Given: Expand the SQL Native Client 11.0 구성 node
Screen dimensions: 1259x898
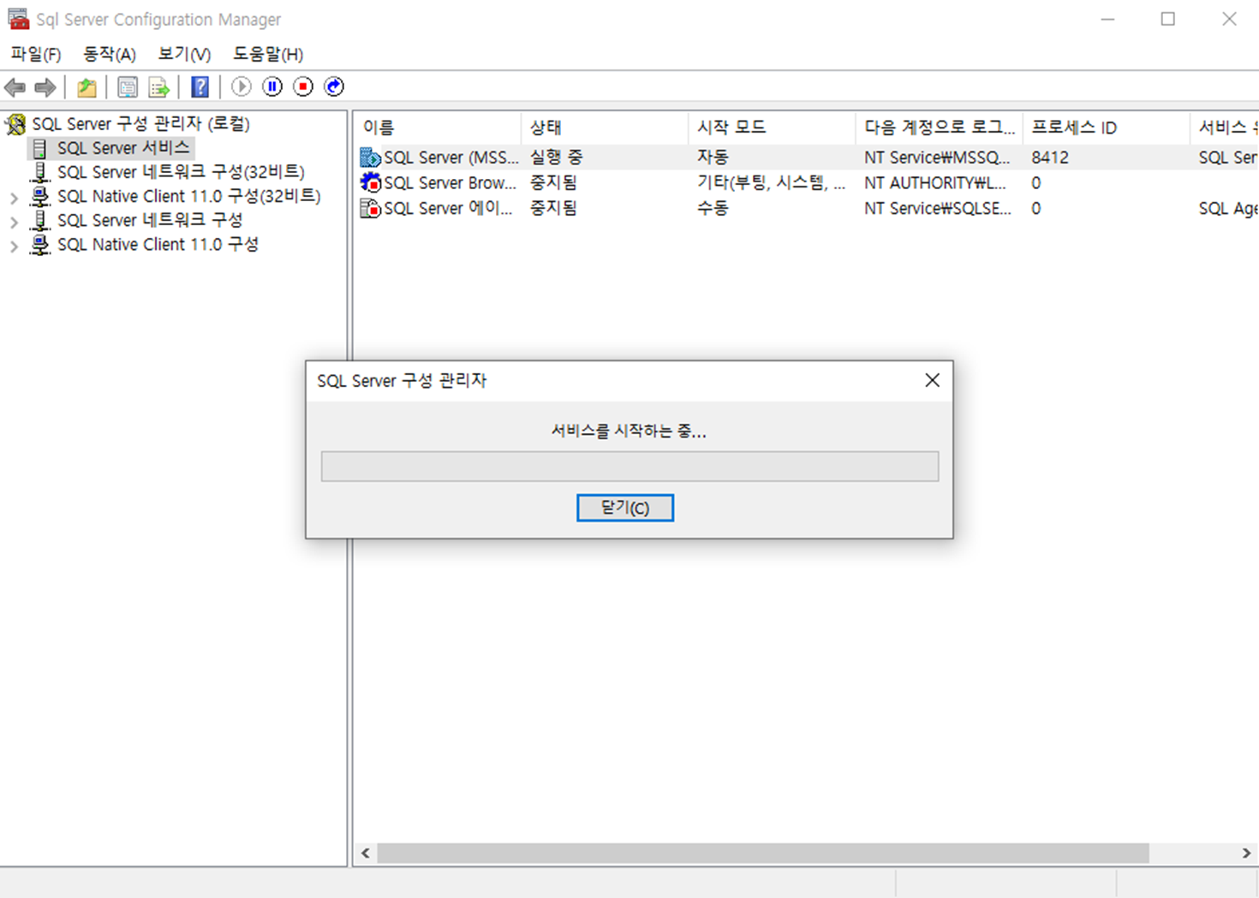Looking at the screenshot, I should click(x=14, y=246).
